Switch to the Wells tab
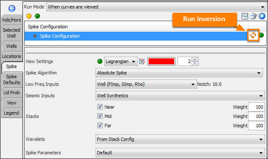 12,46
